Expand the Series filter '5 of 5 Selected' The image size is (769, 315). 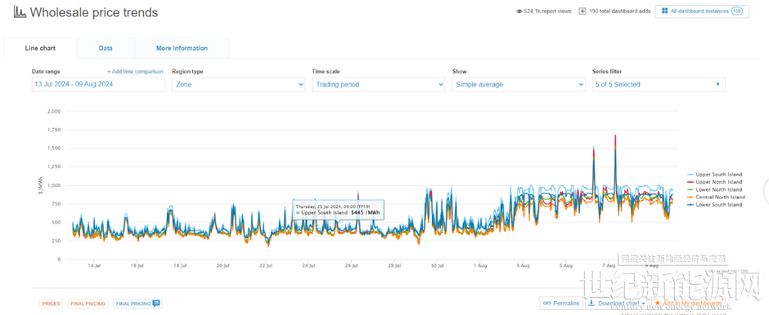[659, 85]
